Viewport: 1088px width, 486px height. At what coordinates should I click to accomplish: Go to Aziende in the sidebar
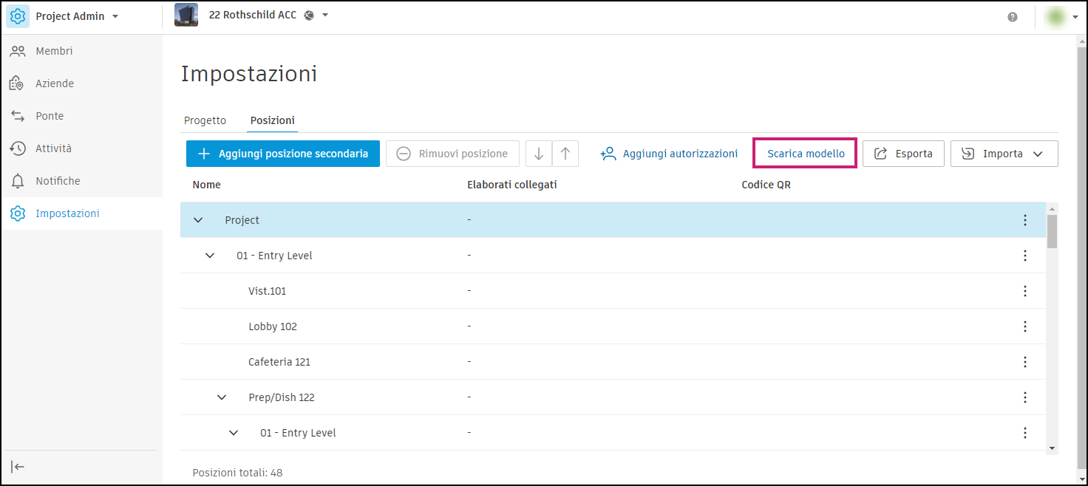pos(55,83)
